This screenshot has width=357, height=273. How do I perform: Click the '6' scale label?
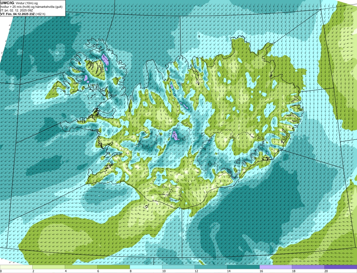(x=98, y=271)
